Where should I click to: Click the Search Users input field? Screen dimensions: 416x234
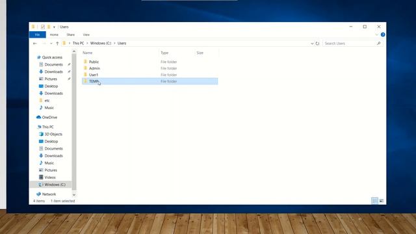[x=350, y=44]
